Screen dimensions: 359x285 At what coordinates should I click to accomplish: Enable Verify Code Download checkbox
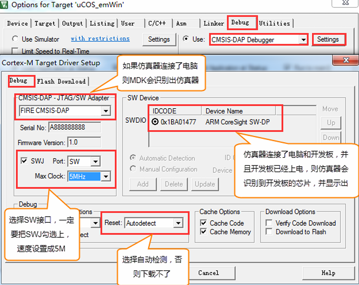tap(269, 223)
